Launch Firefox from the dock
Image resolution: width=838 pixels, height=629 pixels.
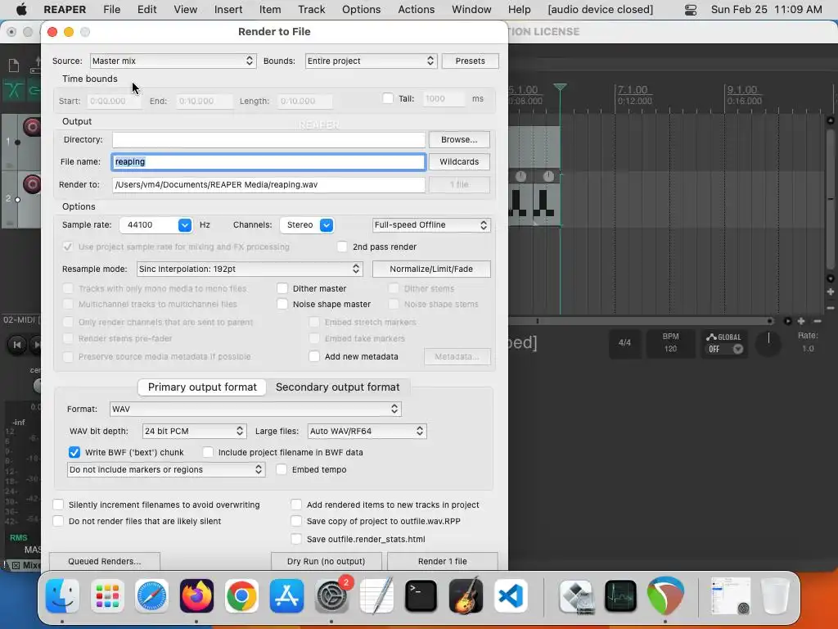pyautogui.click(x=196, y=596)
